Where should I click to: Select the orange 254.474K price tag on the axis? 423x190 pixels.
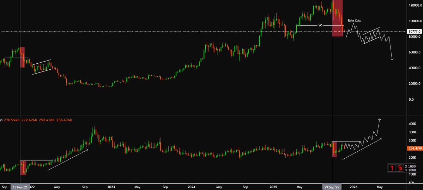pos(414,148)
